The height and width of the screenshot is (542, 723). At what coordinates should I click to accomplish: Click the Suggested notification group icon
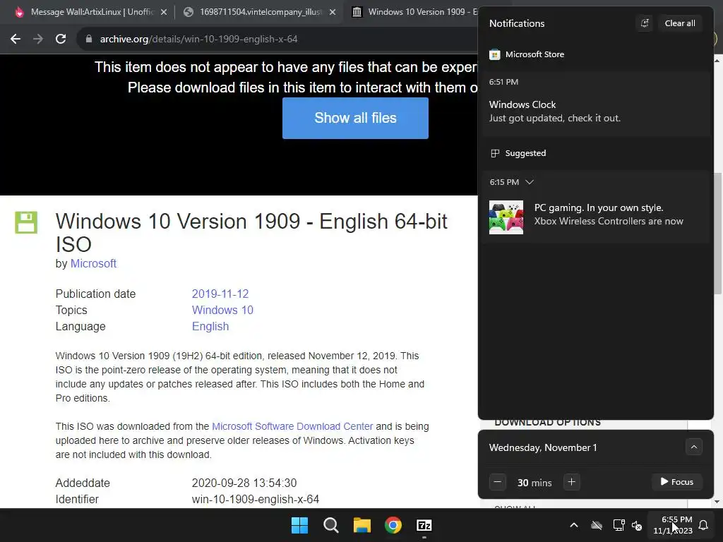pos(495,153)
